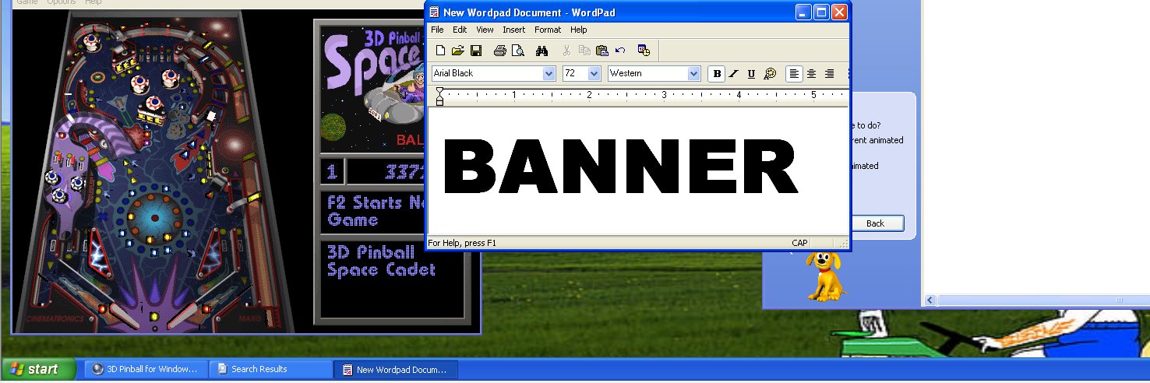Toggle Bold formatting

(717, 74)
